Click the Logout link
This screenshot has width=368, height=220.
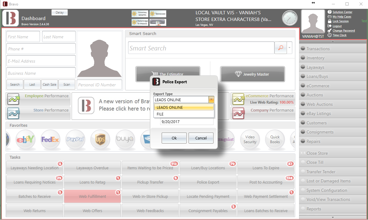point(337,26)
